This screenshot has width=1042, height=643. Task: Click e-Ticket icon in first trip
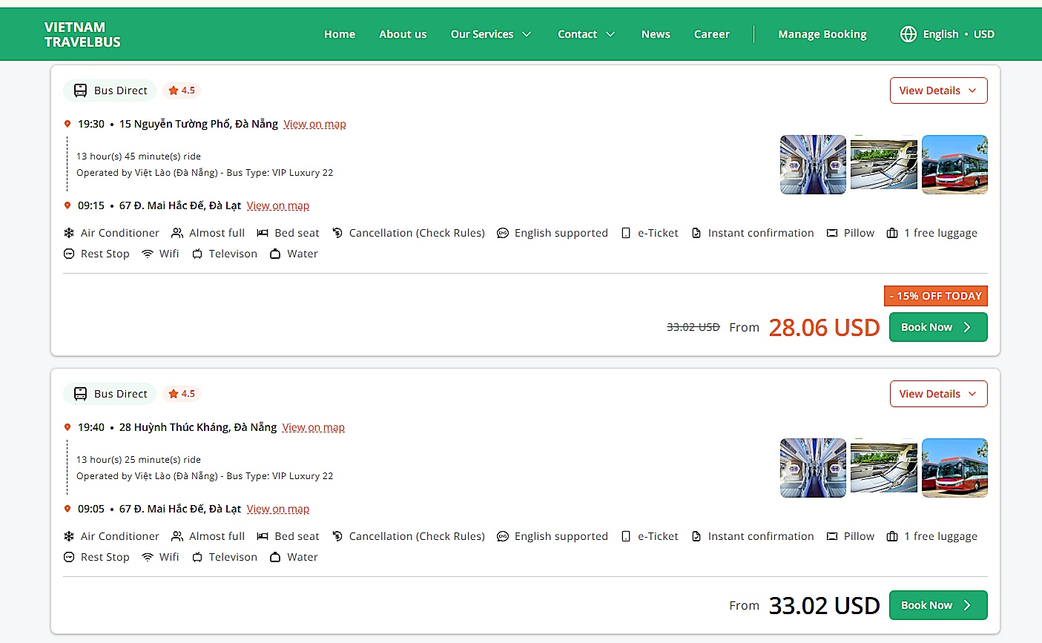click(x=626, y=233)
